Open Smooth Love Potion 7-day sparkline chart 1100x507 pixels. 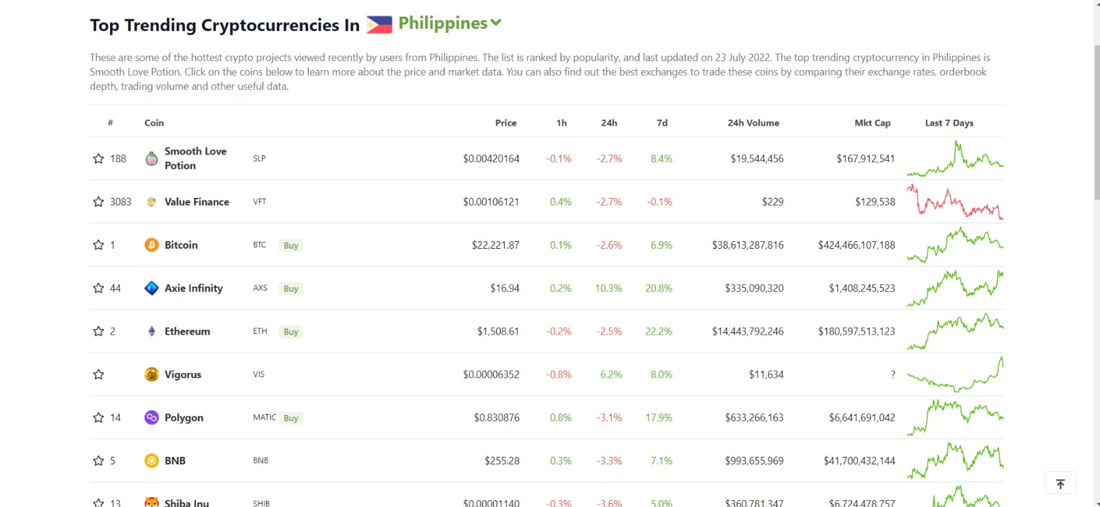point(955,159)
